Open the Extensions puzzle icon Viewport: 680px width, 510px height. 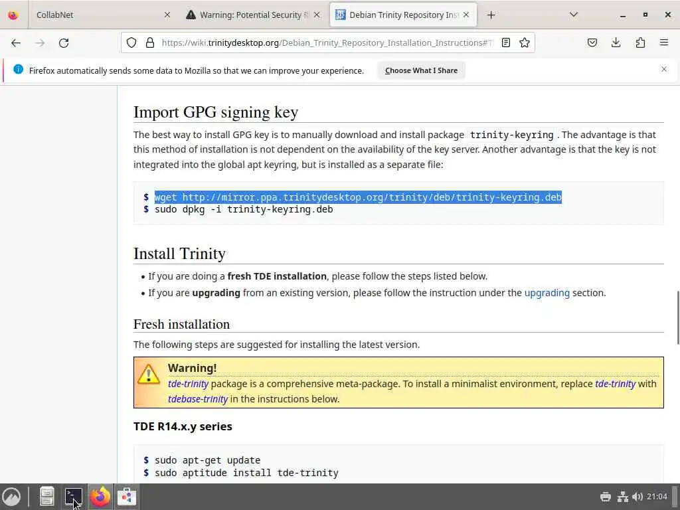point(640,42)
